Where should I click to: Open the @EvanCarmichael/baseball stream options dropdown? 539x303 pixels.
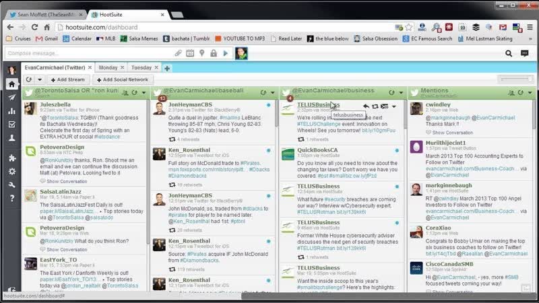pos(272,92)
